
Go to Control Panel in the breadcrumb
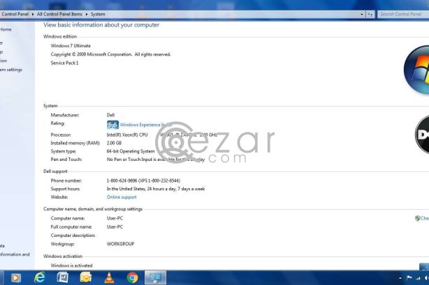pos(15,14)
